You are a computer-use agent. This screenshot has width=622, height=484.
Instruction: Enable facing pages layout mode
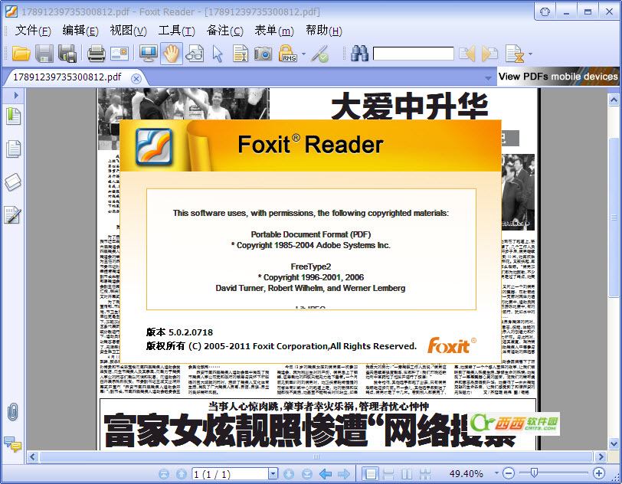point(407,474)
